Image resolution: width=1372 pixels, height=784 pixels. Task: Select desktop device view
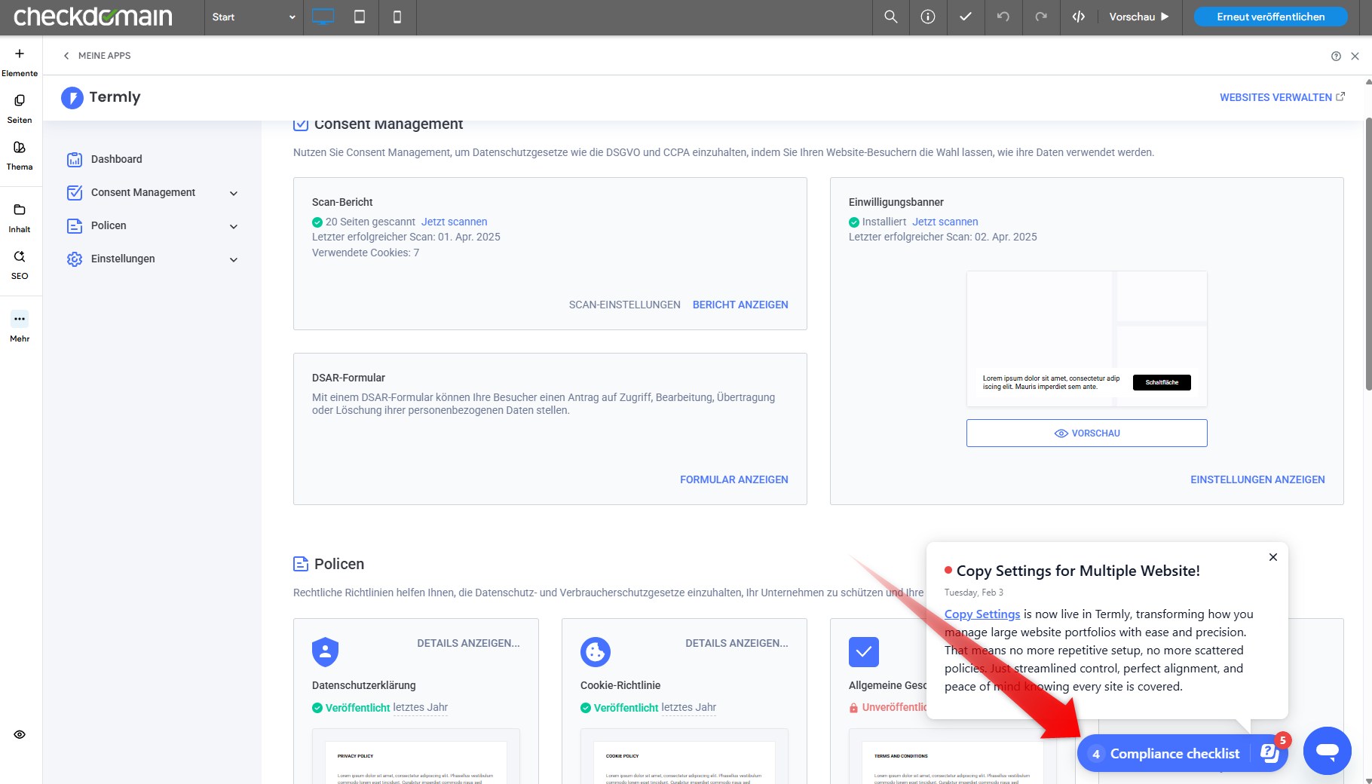323,17
